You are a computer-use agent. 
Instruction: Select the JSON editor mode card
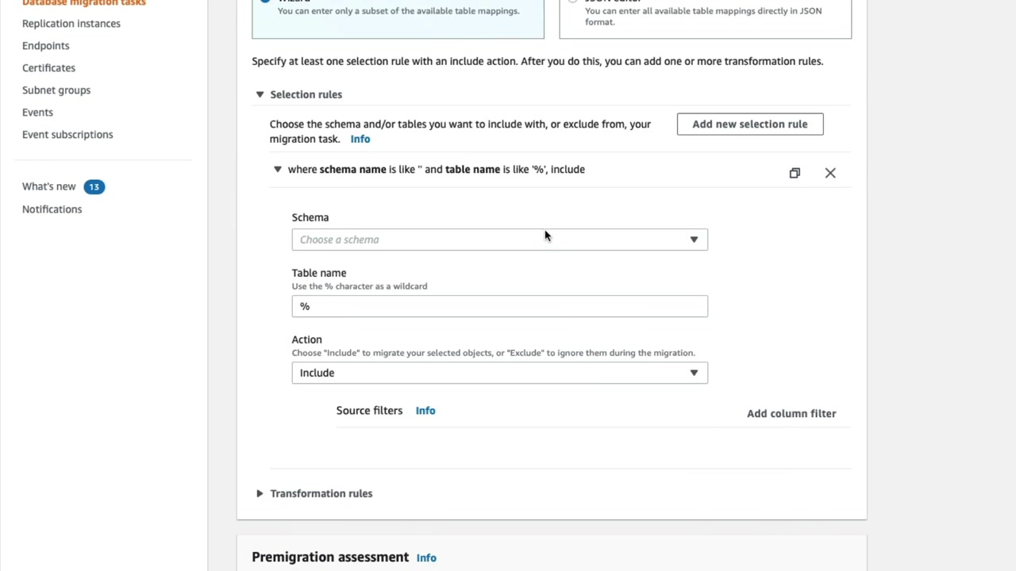pyautogui.click(x=705, y=17)
